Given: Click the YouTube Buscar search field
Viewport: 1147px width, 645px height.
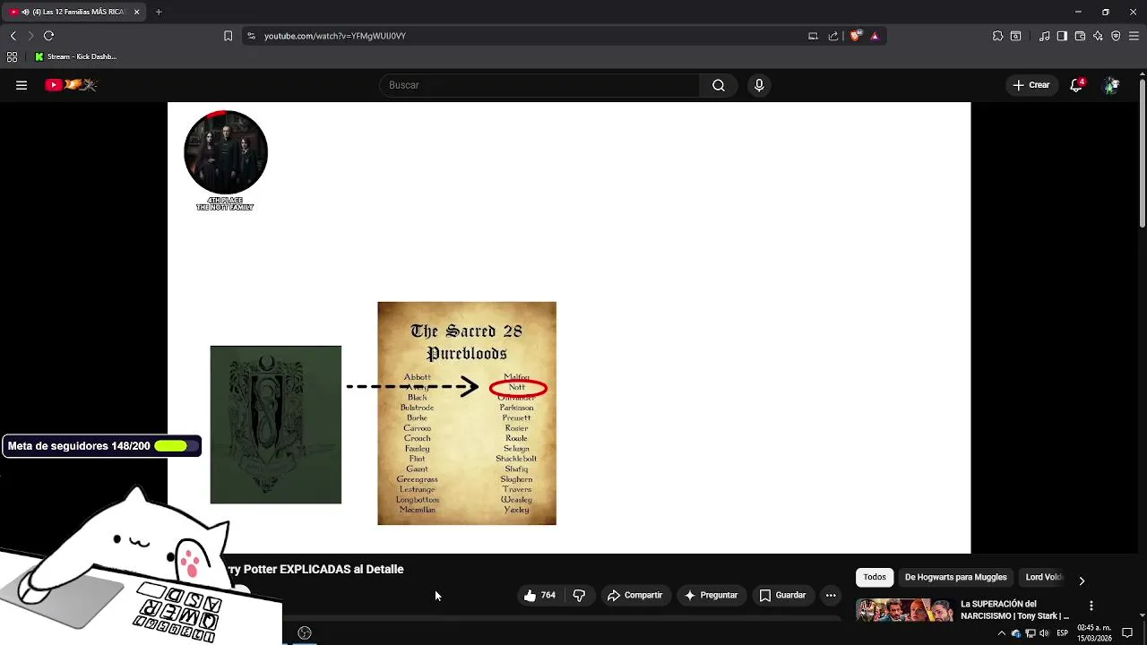Looking at the screenshot, I should (539, 85).
